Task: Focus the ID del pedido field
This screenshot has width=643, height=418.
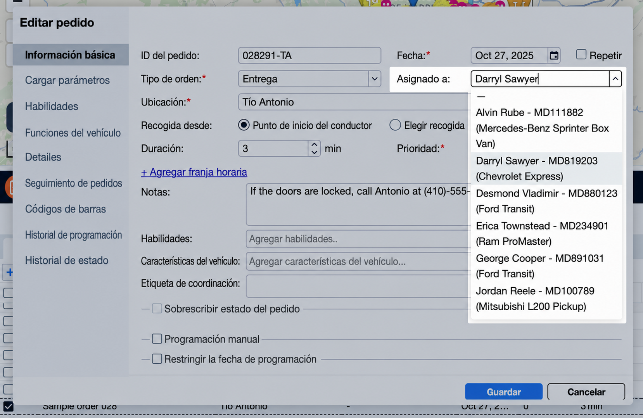Action: 309,55
